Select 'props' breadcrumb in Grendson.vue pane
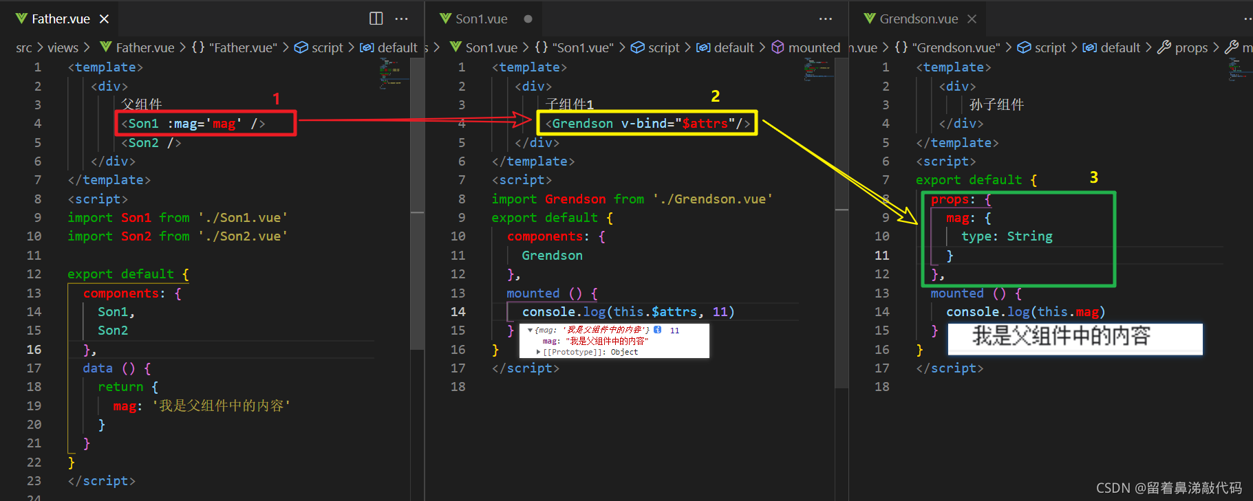The width and height of the screenshot is (1253, 501). click(1183, 47)
